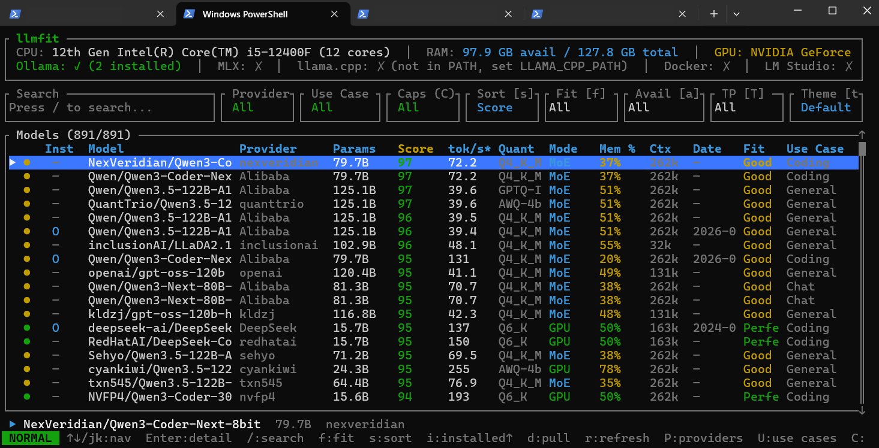This screenshot has width=879, height=448.
Task: Click the installed marker on the Qwen3-Coder-Nex 131 tok/s row
Action: [x=55, y=259]
